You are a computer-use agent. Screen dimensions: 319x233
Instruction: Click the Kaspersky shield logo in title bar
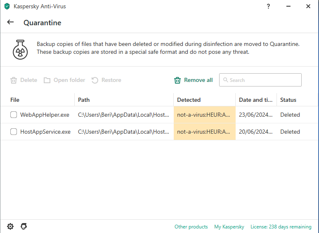[x=7, y=6]
